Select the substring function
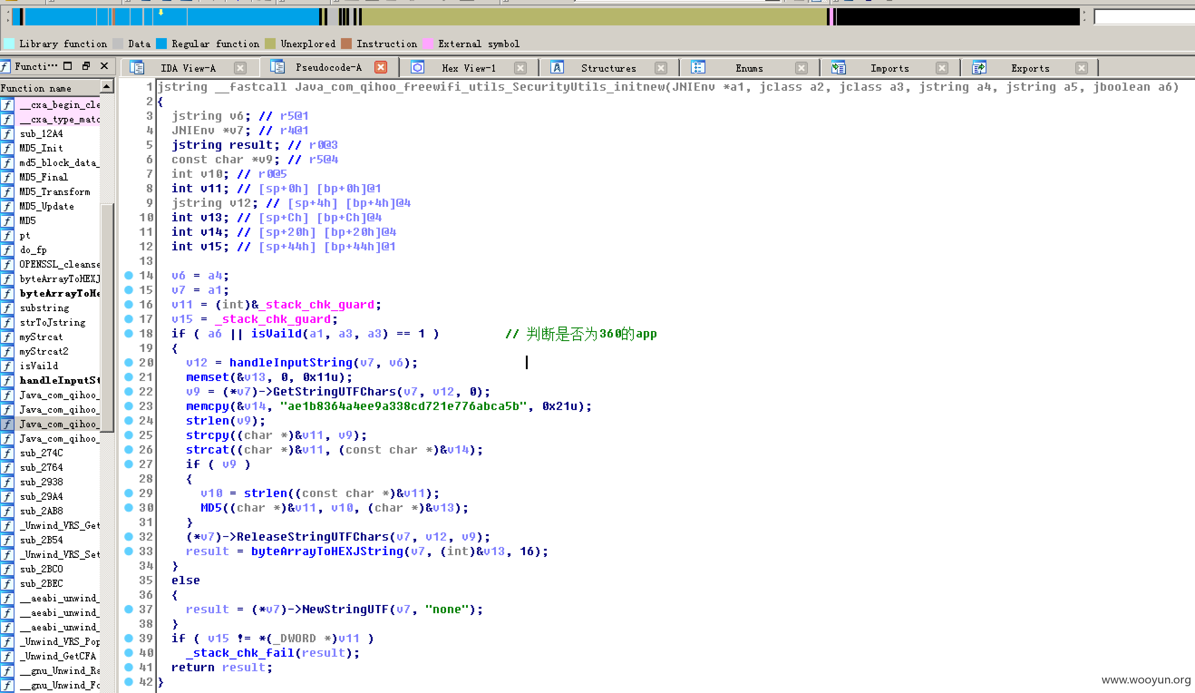 coord(44,308)
